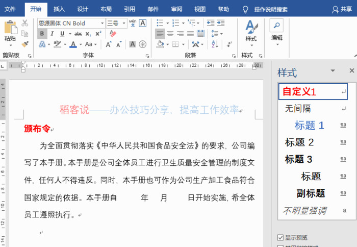This screenshot has height=247, width=357.
Task: Open font dialog launcher
Action: (x=147, y=56)
